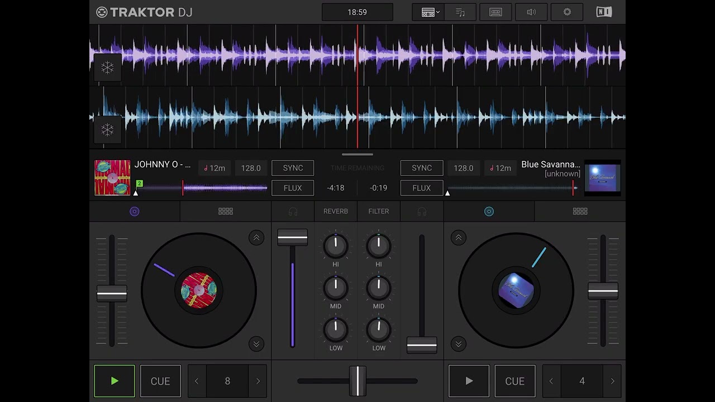Image resolution: width=715 pixels, height=402 pixels.
Task: Freeze the top purple waveform deck
Action: click(107, 68)
